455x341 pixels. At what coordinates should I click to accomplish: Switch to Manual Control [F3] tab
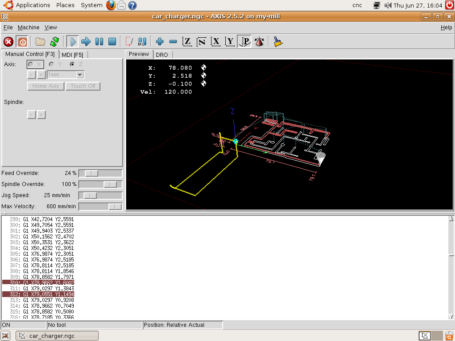pos(30,54)
